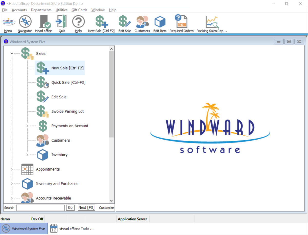Launch the Ranking Sales Report tool
This screenshot has width=308, height=235.
pos(211,23)
